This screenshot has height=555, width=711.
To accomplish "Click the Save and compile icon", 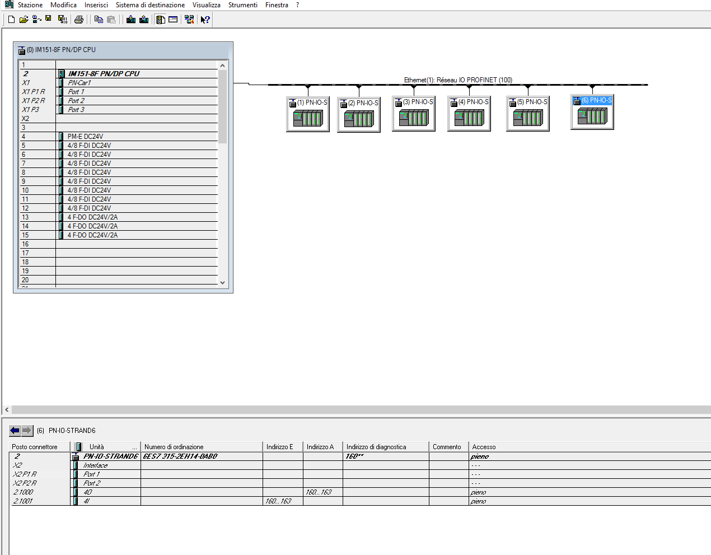I will click(x=63, y=20).
